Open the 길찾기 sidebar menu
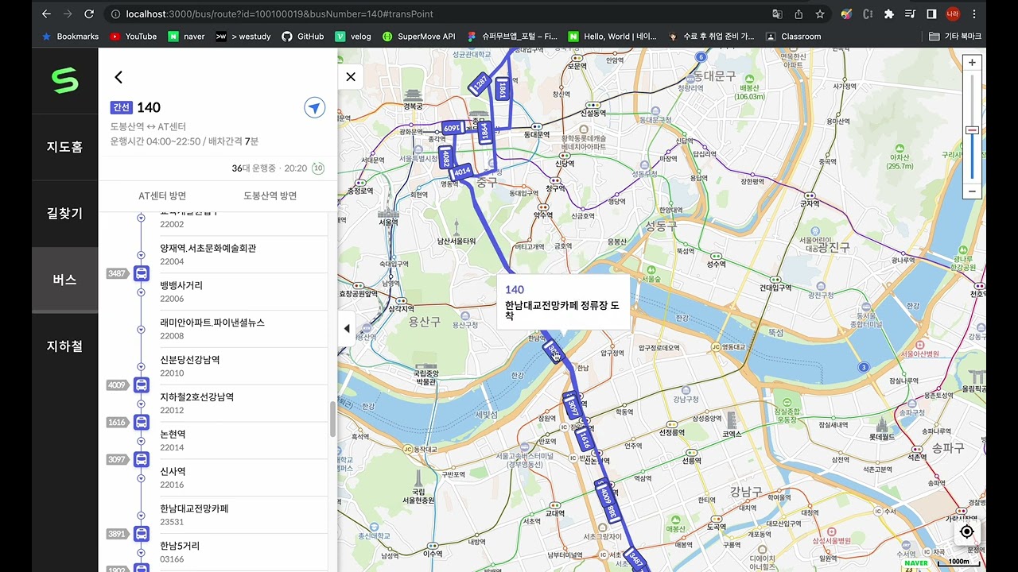Viewport: 1018px width, 572px height. (64, 214)
